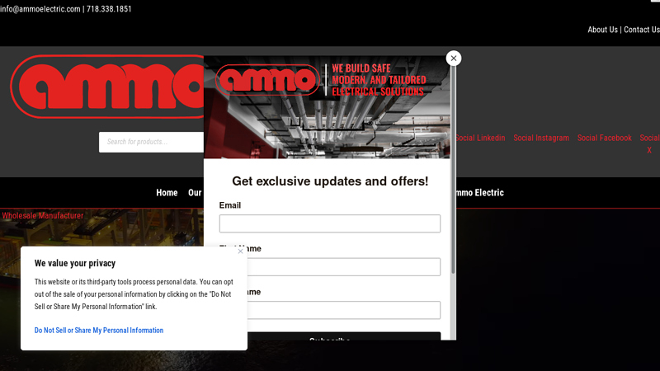The image size is (660, 371).
Task: Visit the Social Linkedin link
Action: (480, 138)
